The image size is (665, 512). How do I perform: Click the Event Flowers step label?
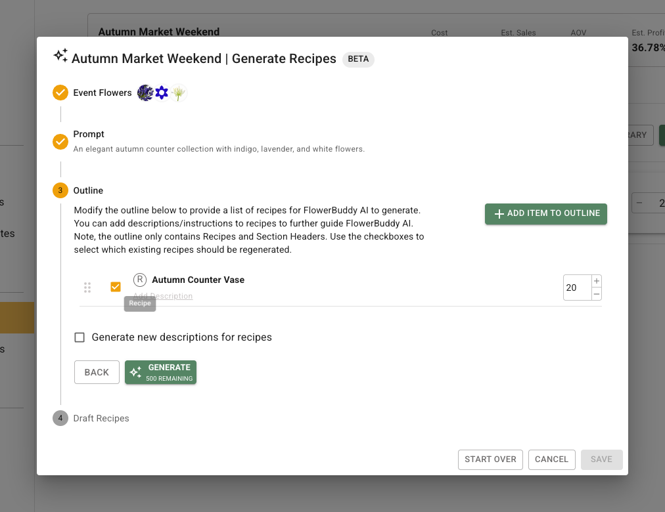pos(103,93)
